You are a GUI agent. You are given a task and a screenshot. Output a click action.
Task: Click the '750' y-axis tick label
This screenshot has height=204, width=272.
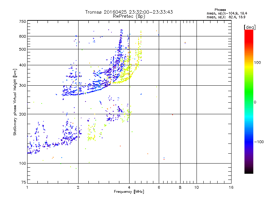(x=22, y=21)
